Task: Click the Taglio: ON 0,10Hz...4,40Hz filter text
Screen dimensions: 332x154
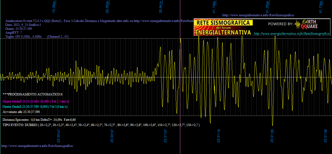Action: click(24, 37)
